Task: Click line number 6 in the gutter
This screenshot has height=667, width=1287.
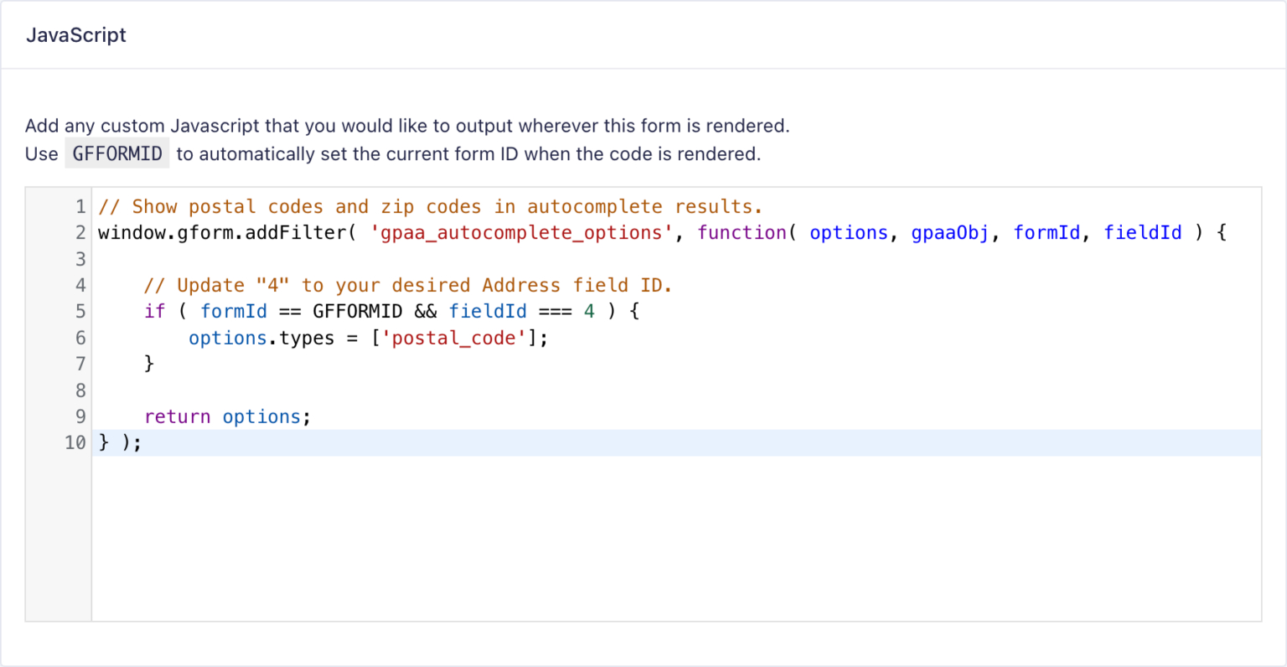Action: [x=80, y=338]
